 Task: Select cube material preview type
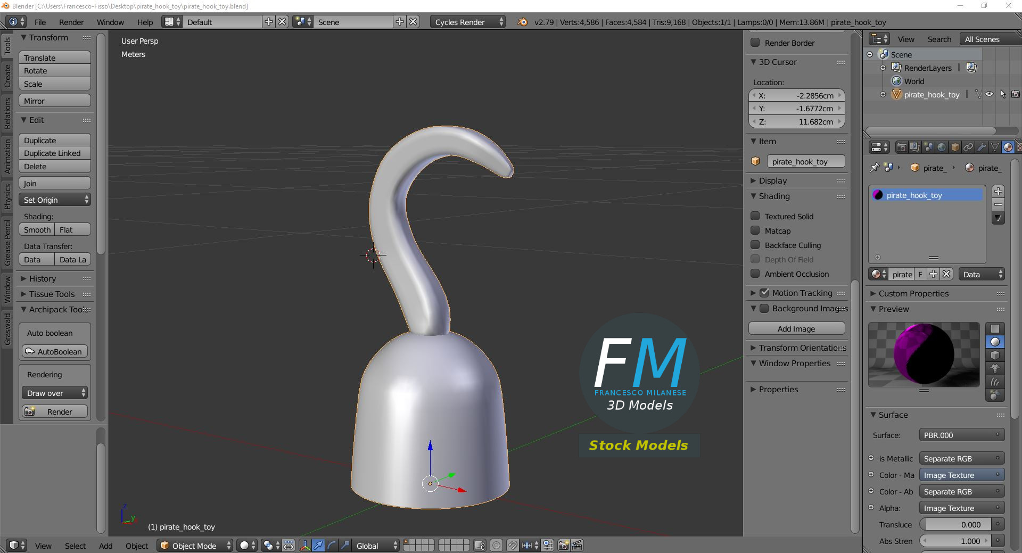pos(995,355)
